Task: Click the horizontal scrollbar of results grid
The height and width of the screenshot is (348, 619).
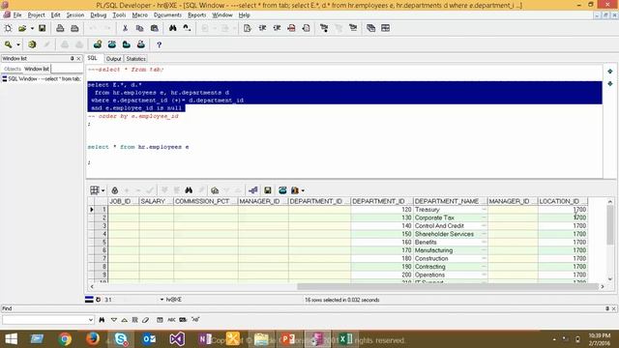Action: pyautogui.click(x=448, y=287)
